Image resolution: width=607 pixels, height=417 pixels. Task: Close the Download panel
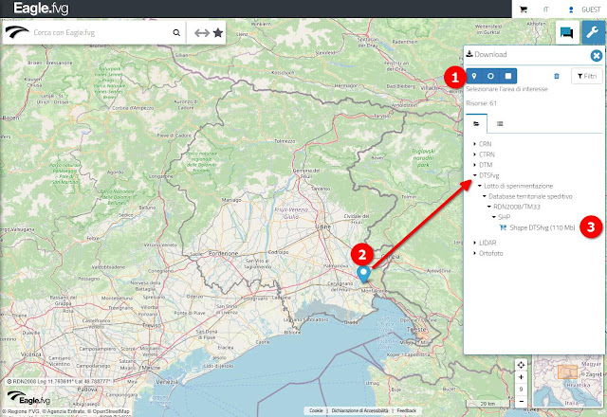[597, 56]
